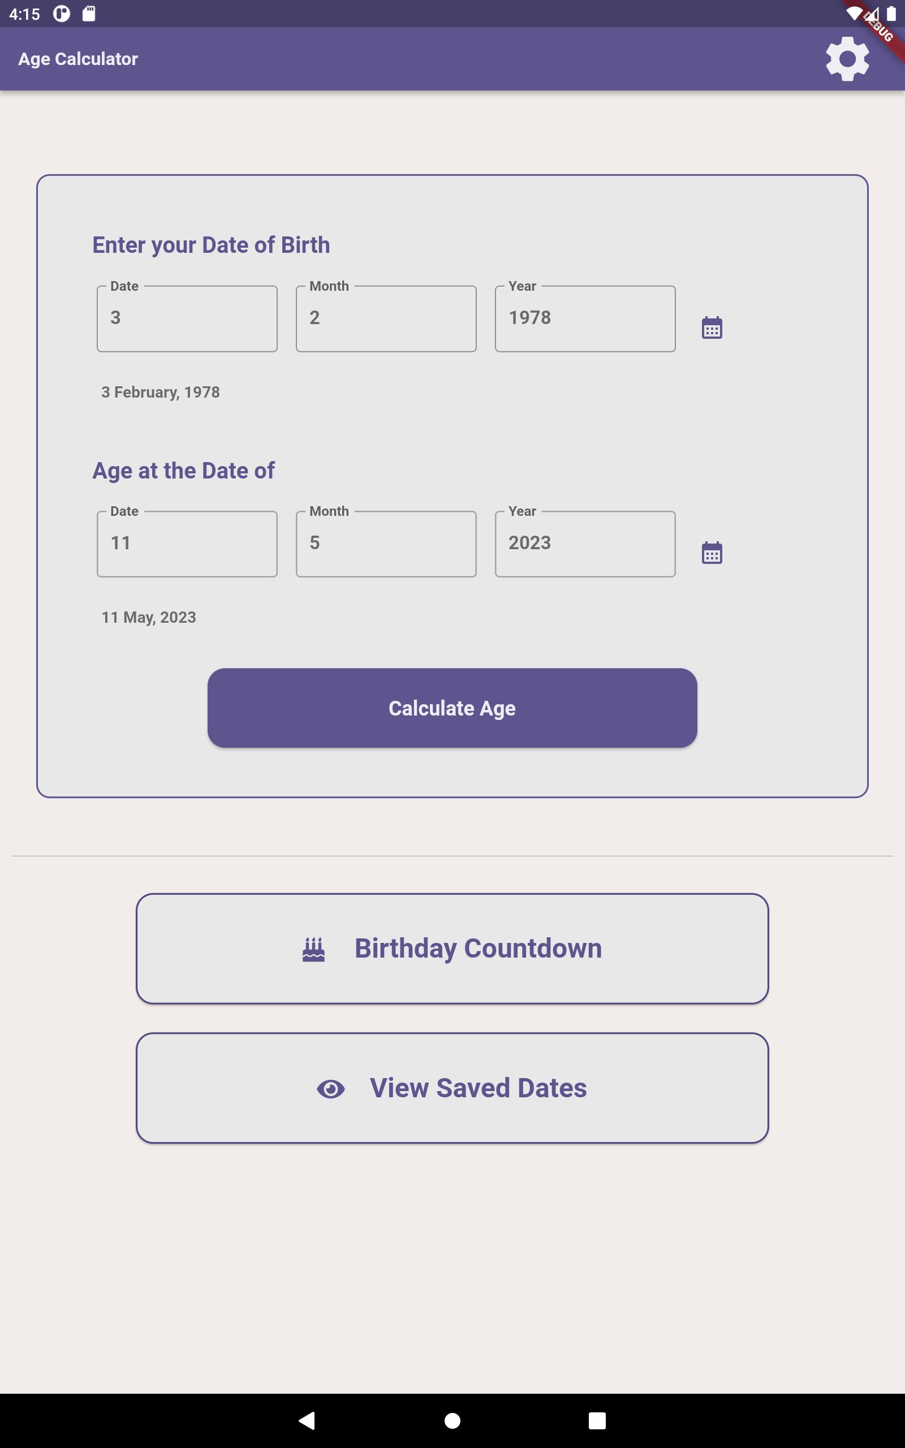Open calendar picker for Date of Birth
The height and width of the screenshot is (1448, 905).
[712, 327]
